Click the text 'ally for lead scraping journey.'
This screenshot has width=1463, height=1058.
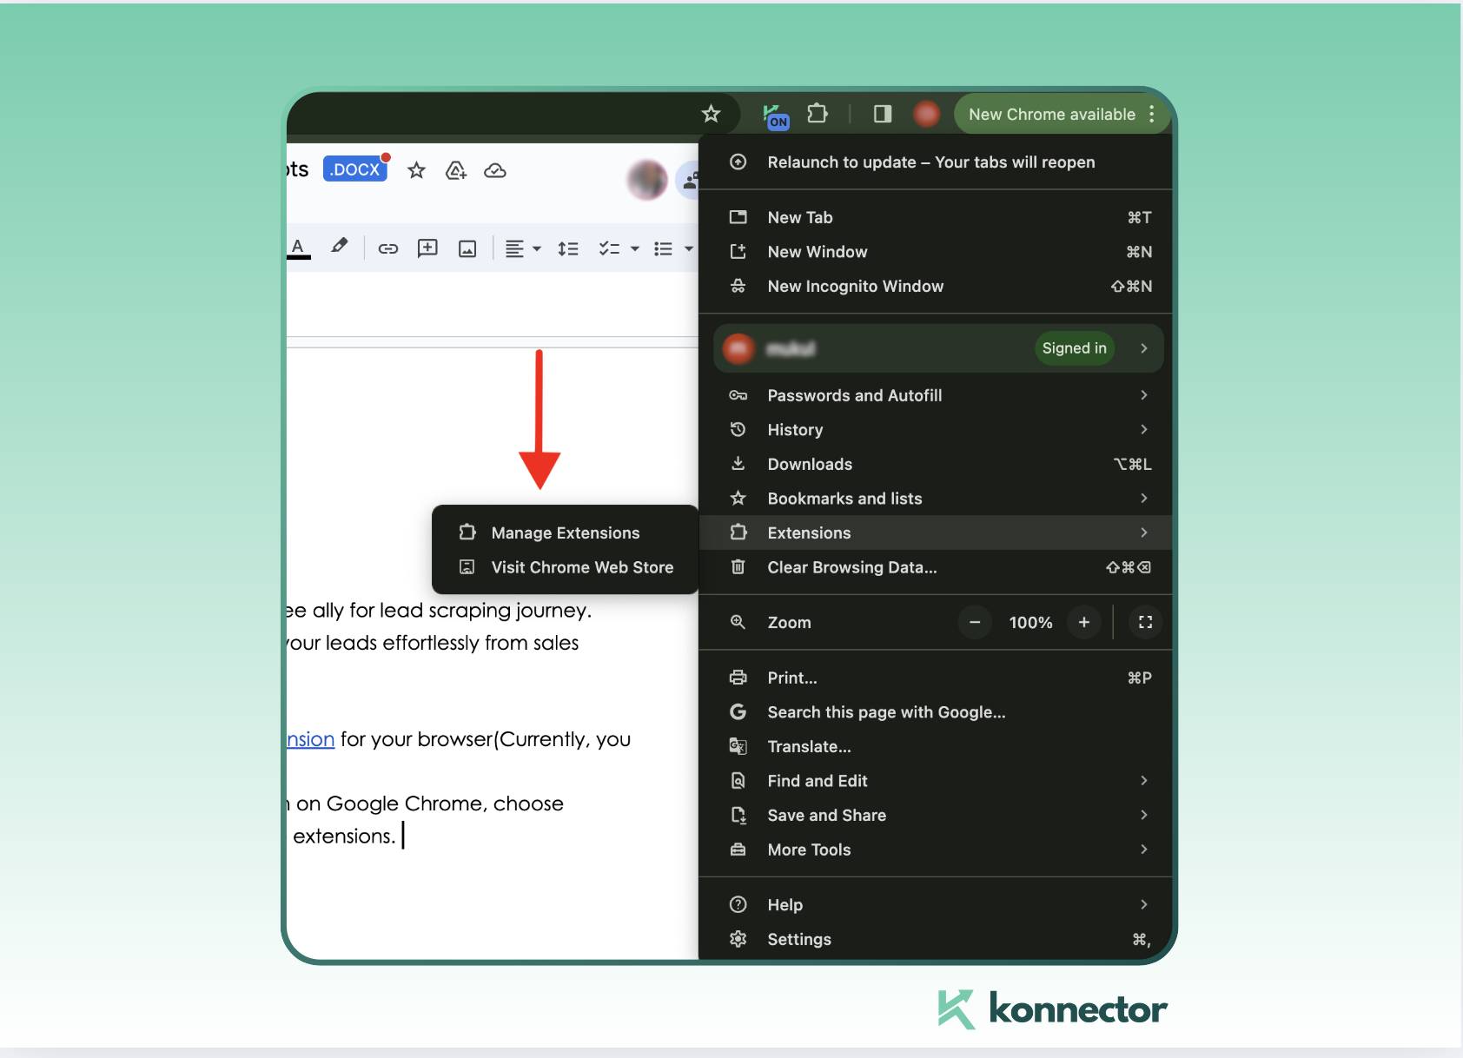(x=452, y=612)
